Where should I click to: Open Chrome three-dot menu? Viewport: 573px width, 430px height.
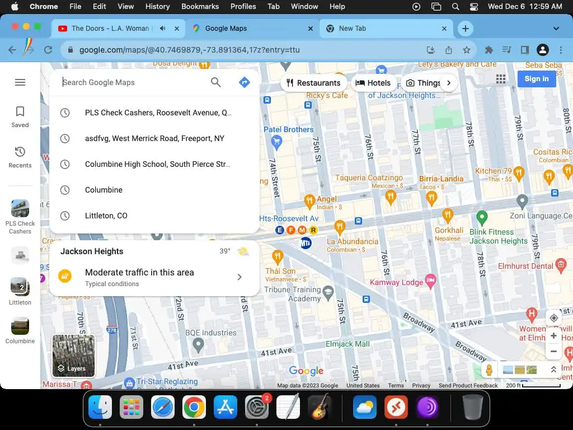(561, 50)
